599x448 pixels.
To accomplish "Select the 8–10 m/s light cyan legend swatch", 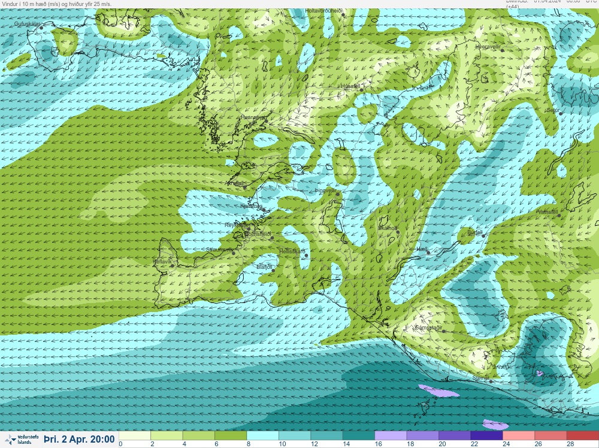I will pos(263,436).
